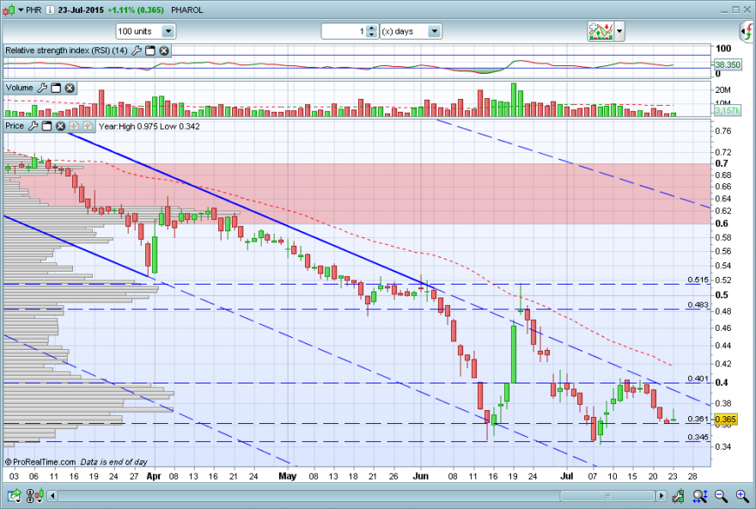The width and height of the screenshot is (756, 509).
Task: Open Price chart settings wrench
Action: pyautogui.click(x=33, y=126)
